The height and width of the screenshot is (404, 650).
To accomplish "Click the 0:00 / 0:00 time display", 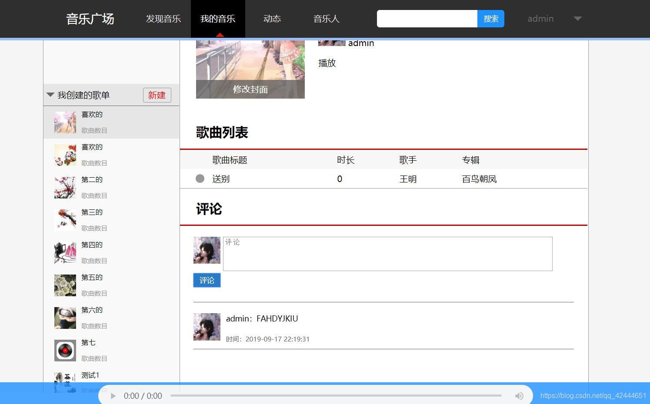I will [143, 396].
